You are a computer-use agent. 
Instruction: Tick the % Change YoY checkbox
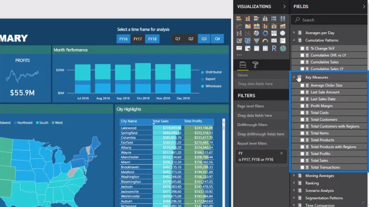point(303,48)
